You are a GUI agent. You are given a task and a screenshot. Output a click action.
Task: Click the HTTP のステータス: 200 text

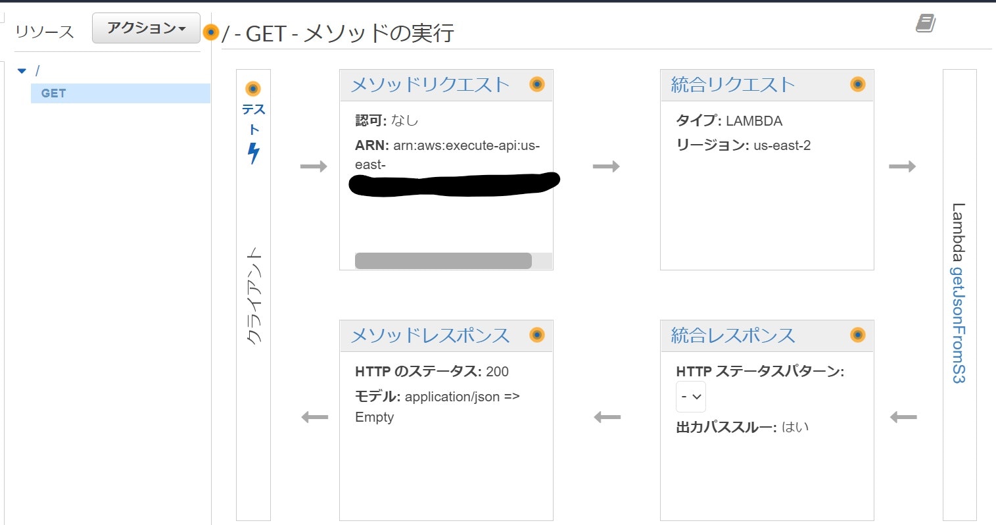pos(432,372)
